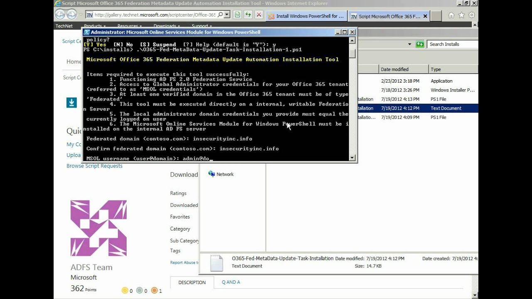The height and width of the screenshot is (299, 532).
Task: Switch to the Install Windows PowerShell tab
Action: [306, 16]
